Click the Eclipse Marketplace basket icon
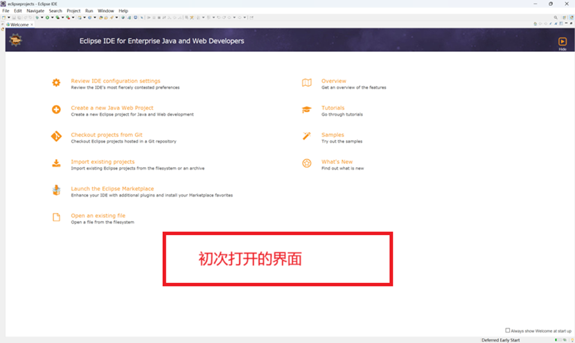 56,190
